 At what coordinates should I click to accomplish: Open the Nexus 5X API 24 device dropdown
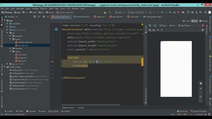coord(137,12)
